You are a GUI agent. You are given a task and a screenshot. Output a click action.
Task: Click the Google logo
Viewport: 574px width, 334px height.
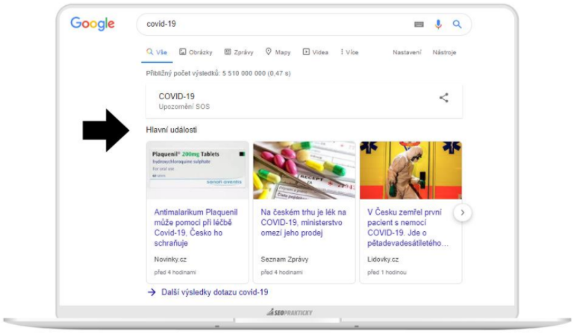pyautogui.click(x=93, y=24)
